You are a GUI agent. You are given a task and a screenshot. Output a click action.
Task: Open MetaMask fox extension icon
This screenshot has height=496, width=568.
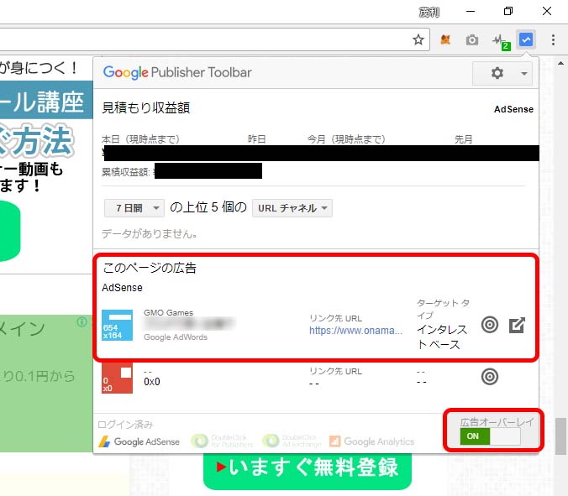pyautogui.click(x=445, y=39)
